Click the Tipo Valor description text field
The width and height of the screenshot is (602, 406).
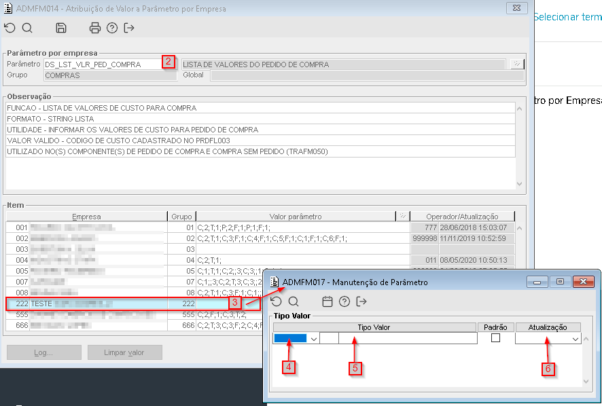click(408, 339)
